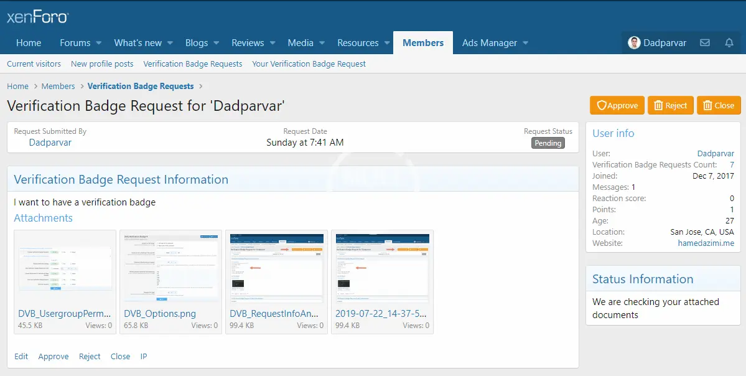Expand the What's new dropdown arrow
This screenshot has height=376, width=746.
[169, 43]
